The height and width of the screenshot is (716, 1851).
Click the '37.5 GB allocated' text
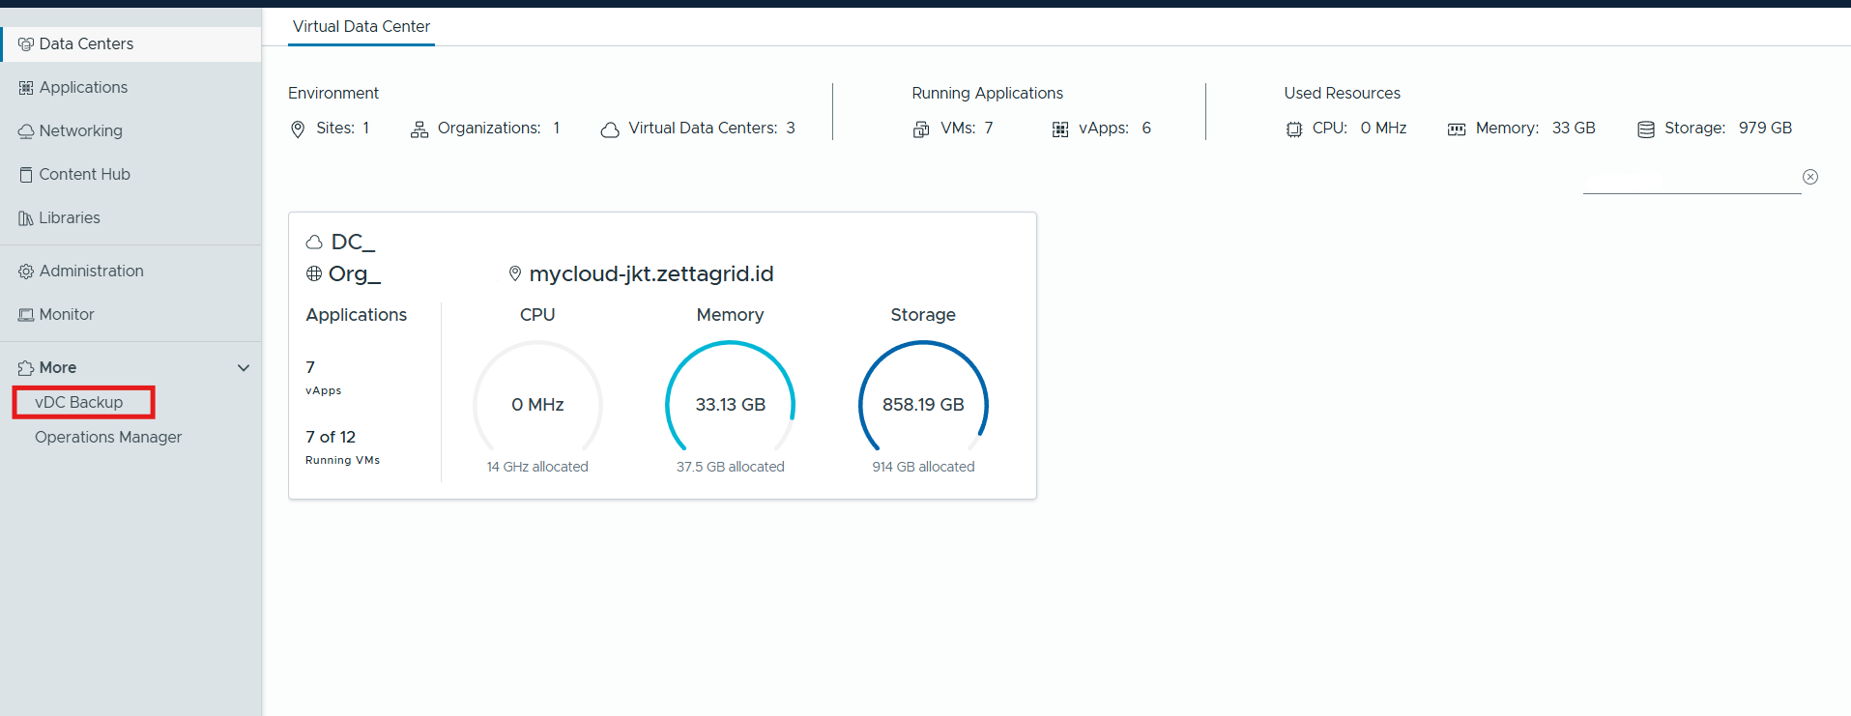(x=731, y=467)
